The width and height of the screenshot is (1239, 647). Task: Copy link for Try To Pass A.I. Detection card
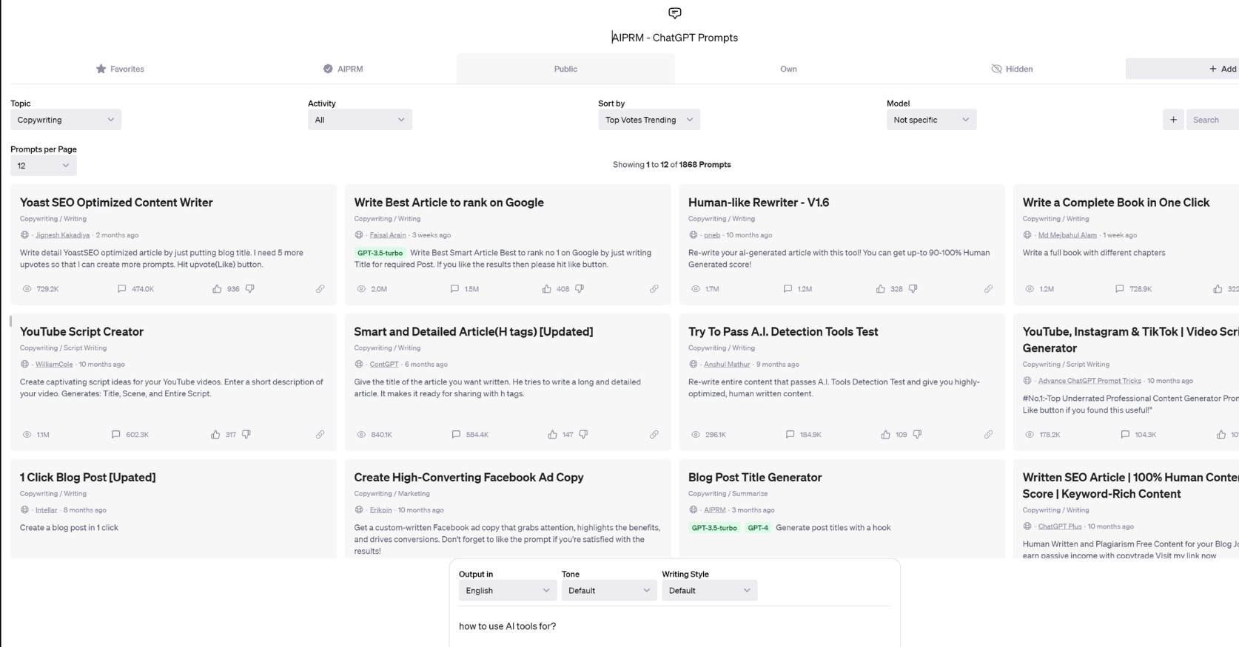988,435
